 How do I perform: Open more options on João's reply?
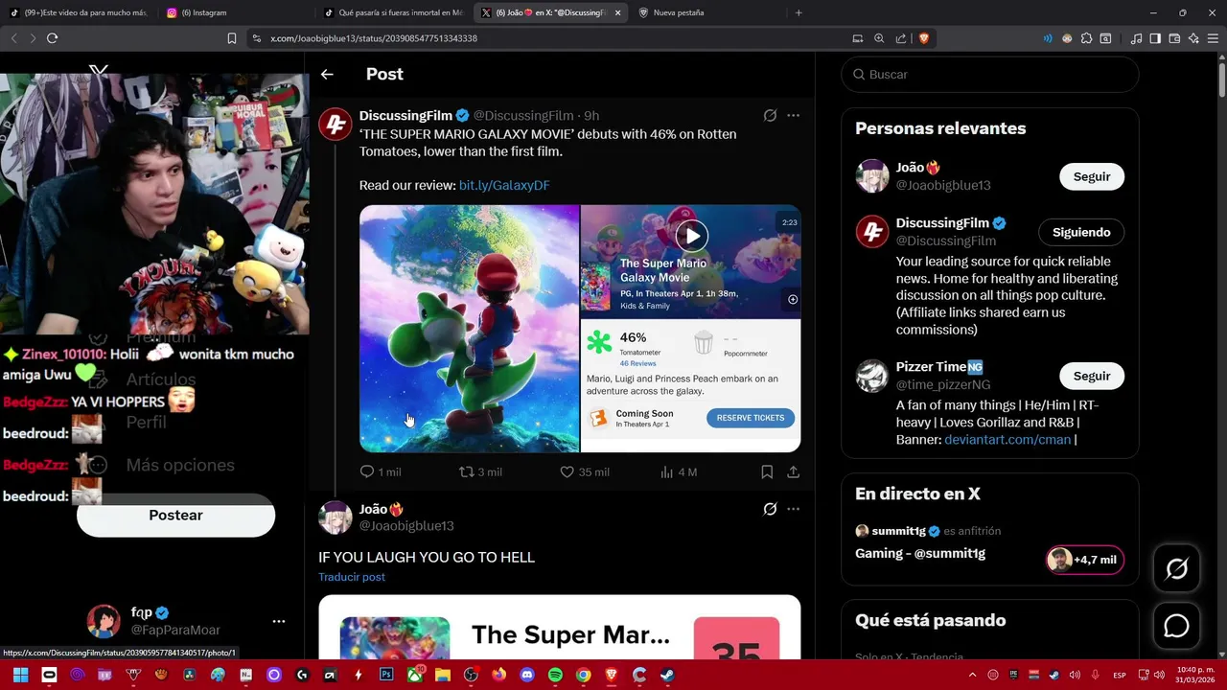(793, 509)
